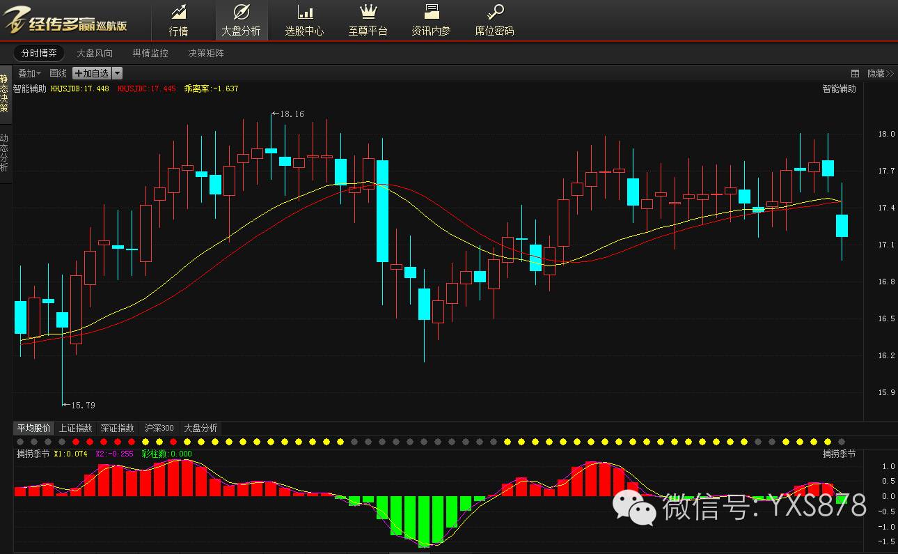Click the +加自选 button
The width and height of the screenshot is (898, 554).
tap(92, 73)
